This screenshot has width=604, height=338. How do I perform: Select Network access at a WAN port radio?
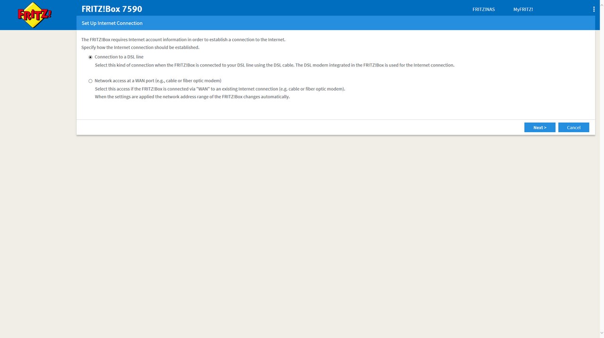click(x=91, y=81)
